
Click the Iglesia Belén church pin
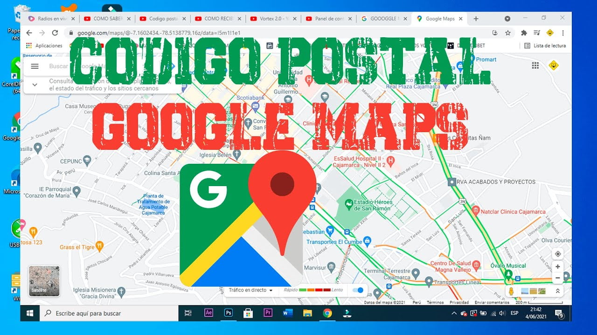coord(237,154)
